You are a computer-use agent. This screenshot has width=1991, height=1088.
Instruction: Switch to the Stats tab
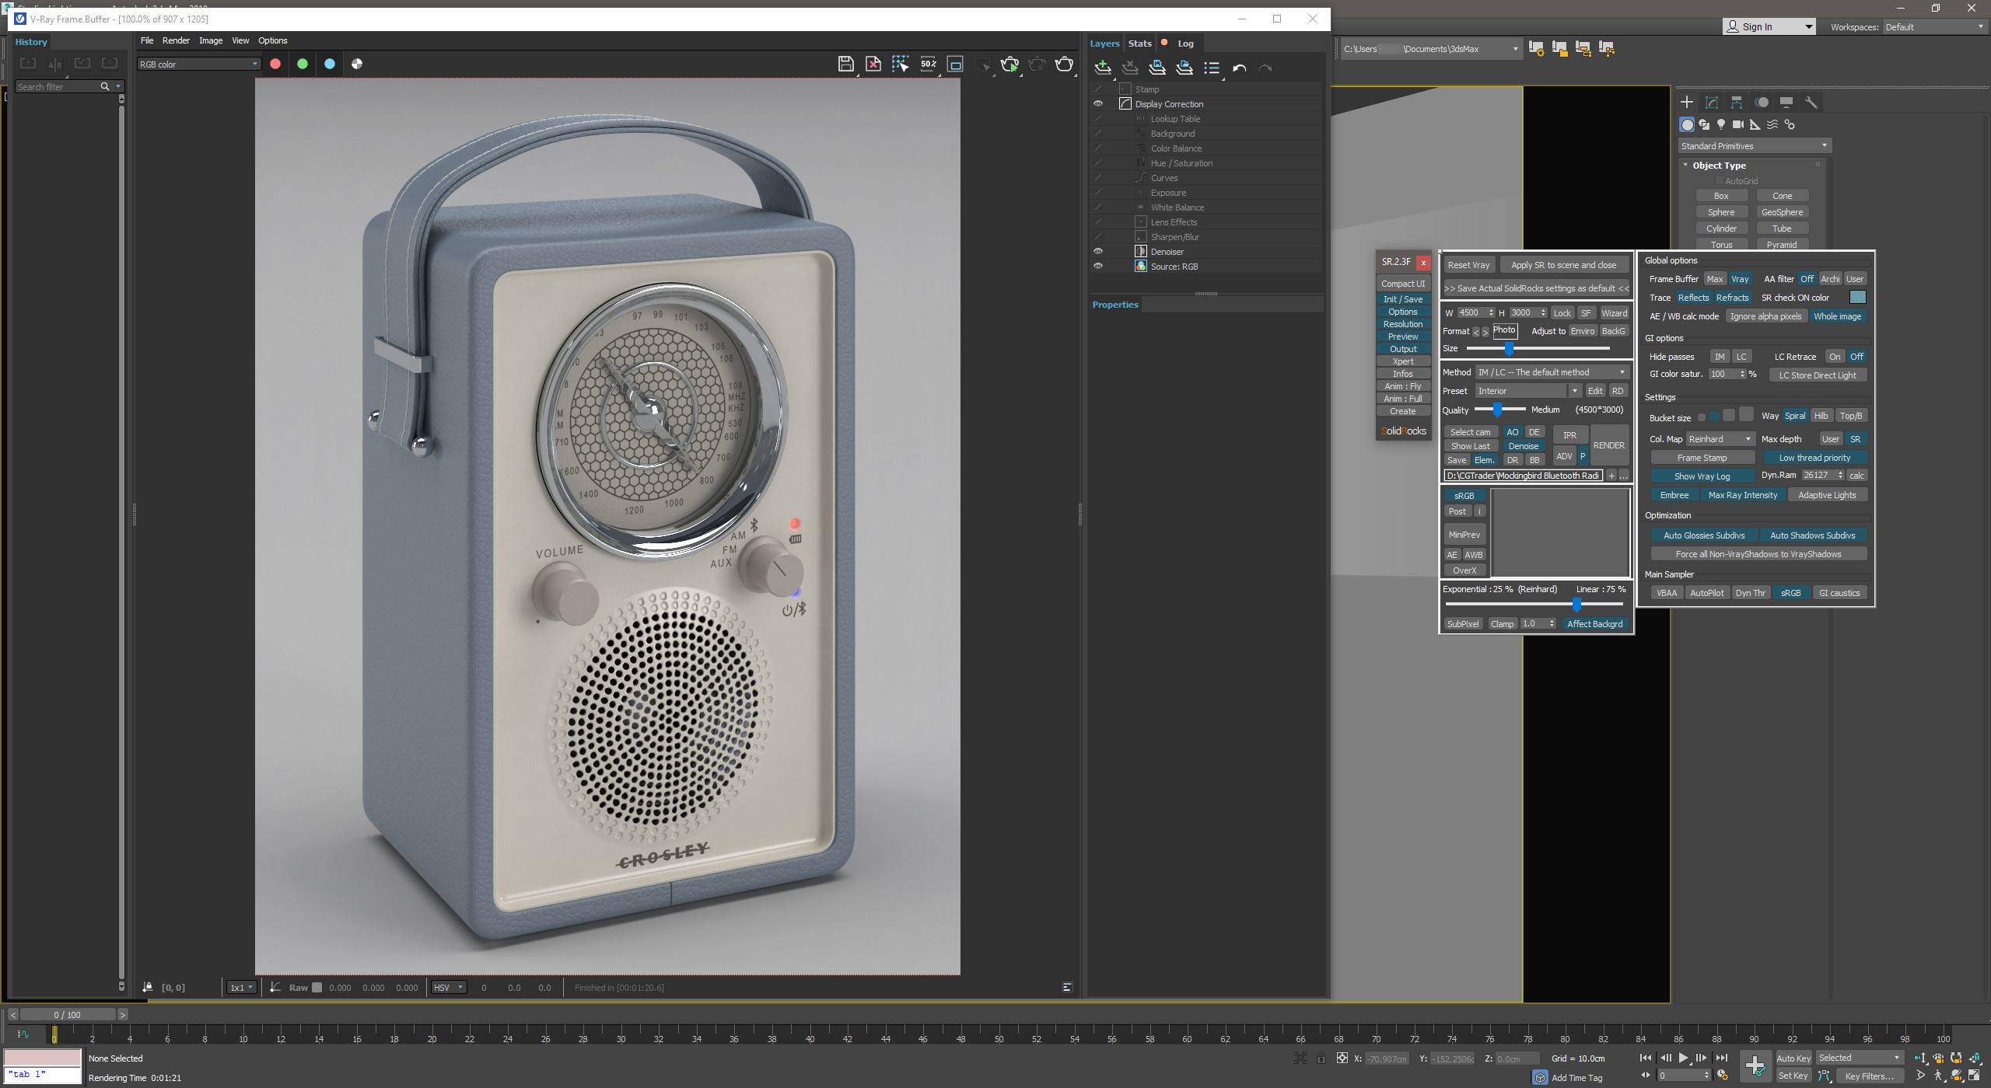tap(1139, 44)
